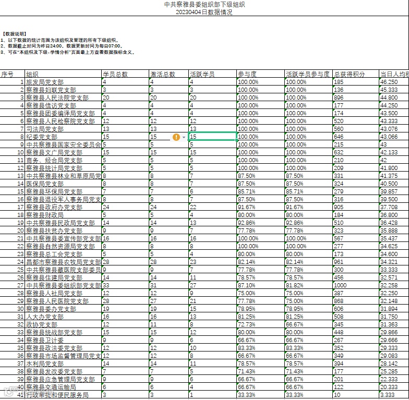Select the 活跃学员参与度 header cell
This screenshot has height=400, width=409.
click(x=309, y=74)
